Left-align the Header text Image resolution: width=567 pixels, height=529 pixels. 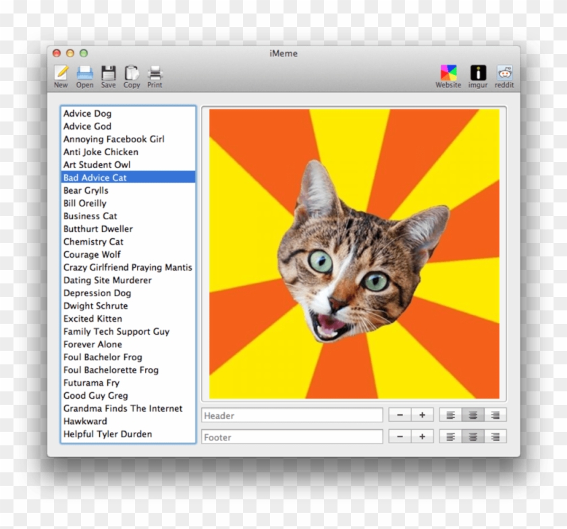[451, 414]
